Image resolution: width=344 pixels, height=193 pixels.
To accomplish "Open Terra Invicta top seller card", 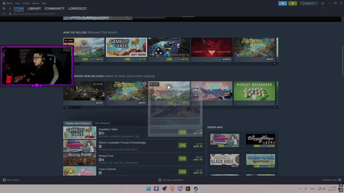I will pos(169,50).
